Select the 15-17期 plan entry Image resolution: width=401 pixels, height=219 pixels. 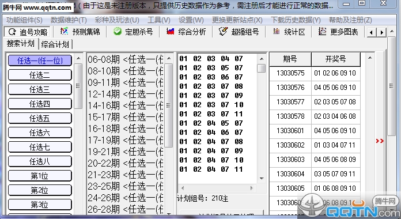126,117
